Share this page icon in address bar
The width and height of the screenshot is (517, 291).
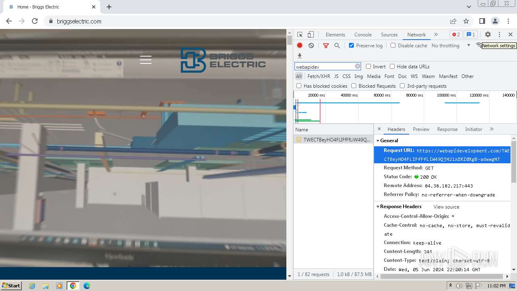[453, 21]
